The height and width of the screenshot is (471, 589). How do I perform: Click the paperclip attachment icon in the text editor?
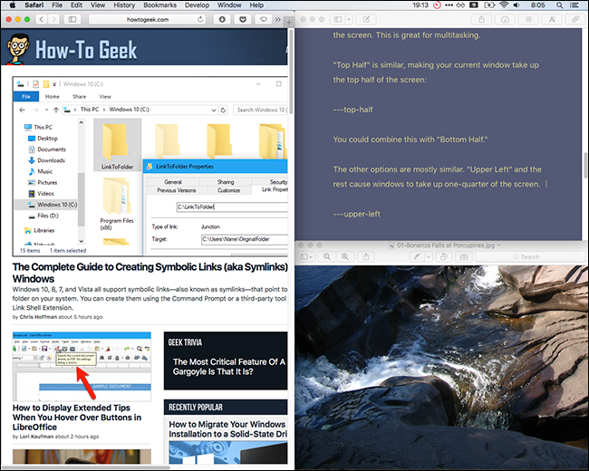pyautogui.click(x=575, y=19)
